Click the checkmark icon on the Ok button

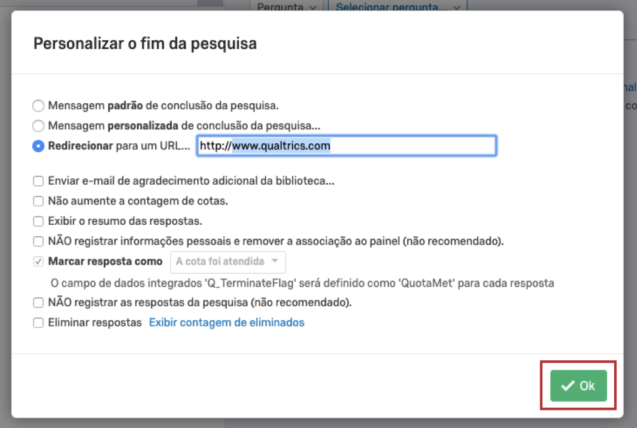pos(568,386)
